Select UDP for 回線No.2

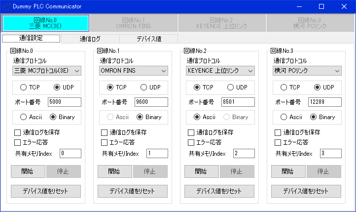tap(237, 87)
